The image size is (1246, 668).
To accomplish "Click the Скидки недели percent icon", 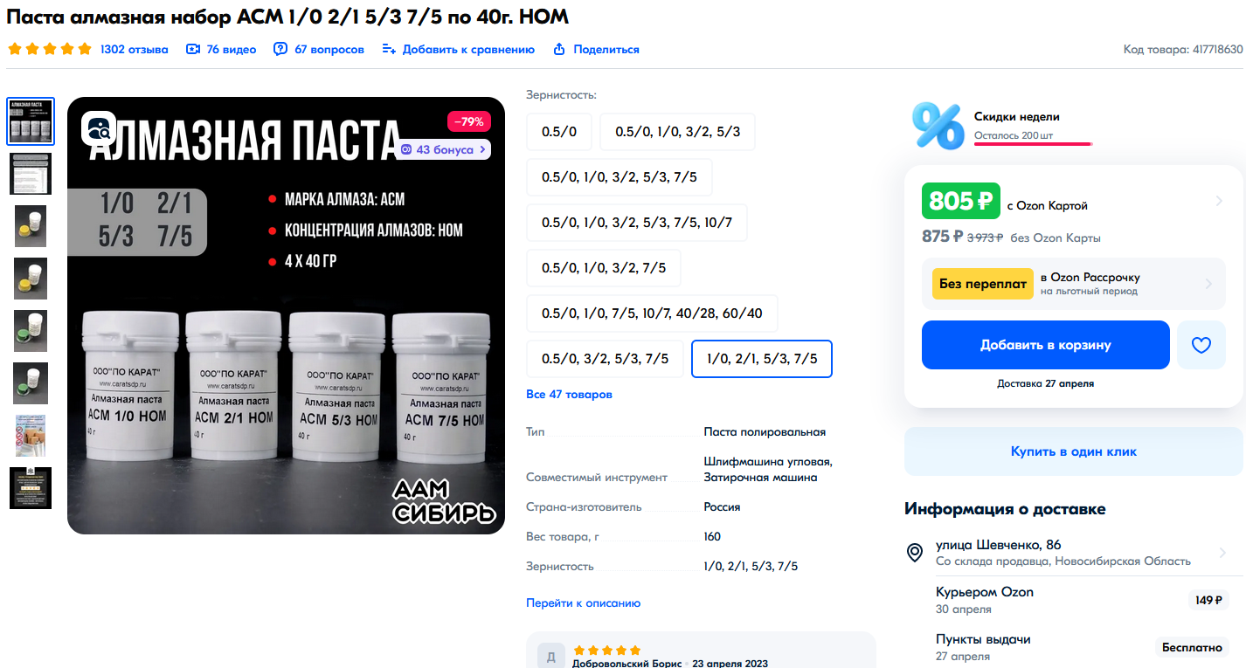I will pos(938,125).
